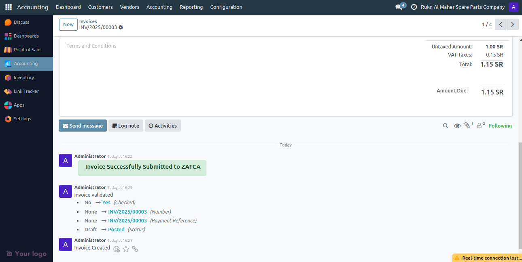Add a reaction to the Invoice Created message
Image resolution: width=522 pixels, height=262 pixels.
pos(117,249)
